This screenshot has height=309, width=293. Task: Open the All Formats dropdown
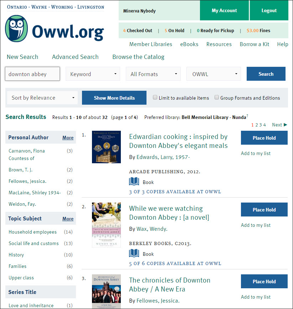coord(153,74)
